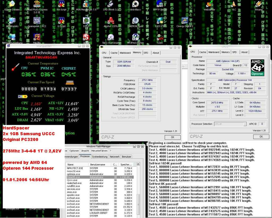
Task: Select Mainboard tab in Opteron CPU-Z window
Action: pos(214,52)
